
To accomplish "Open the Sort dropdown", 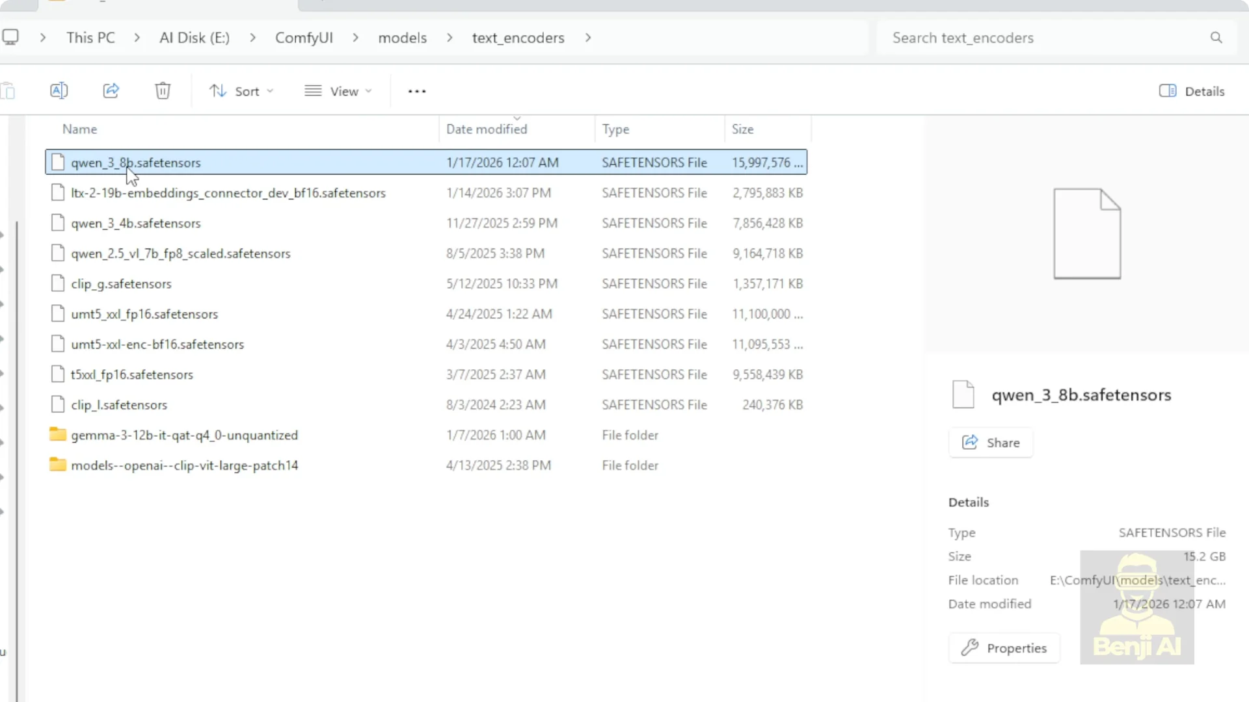I will [241, 91].
